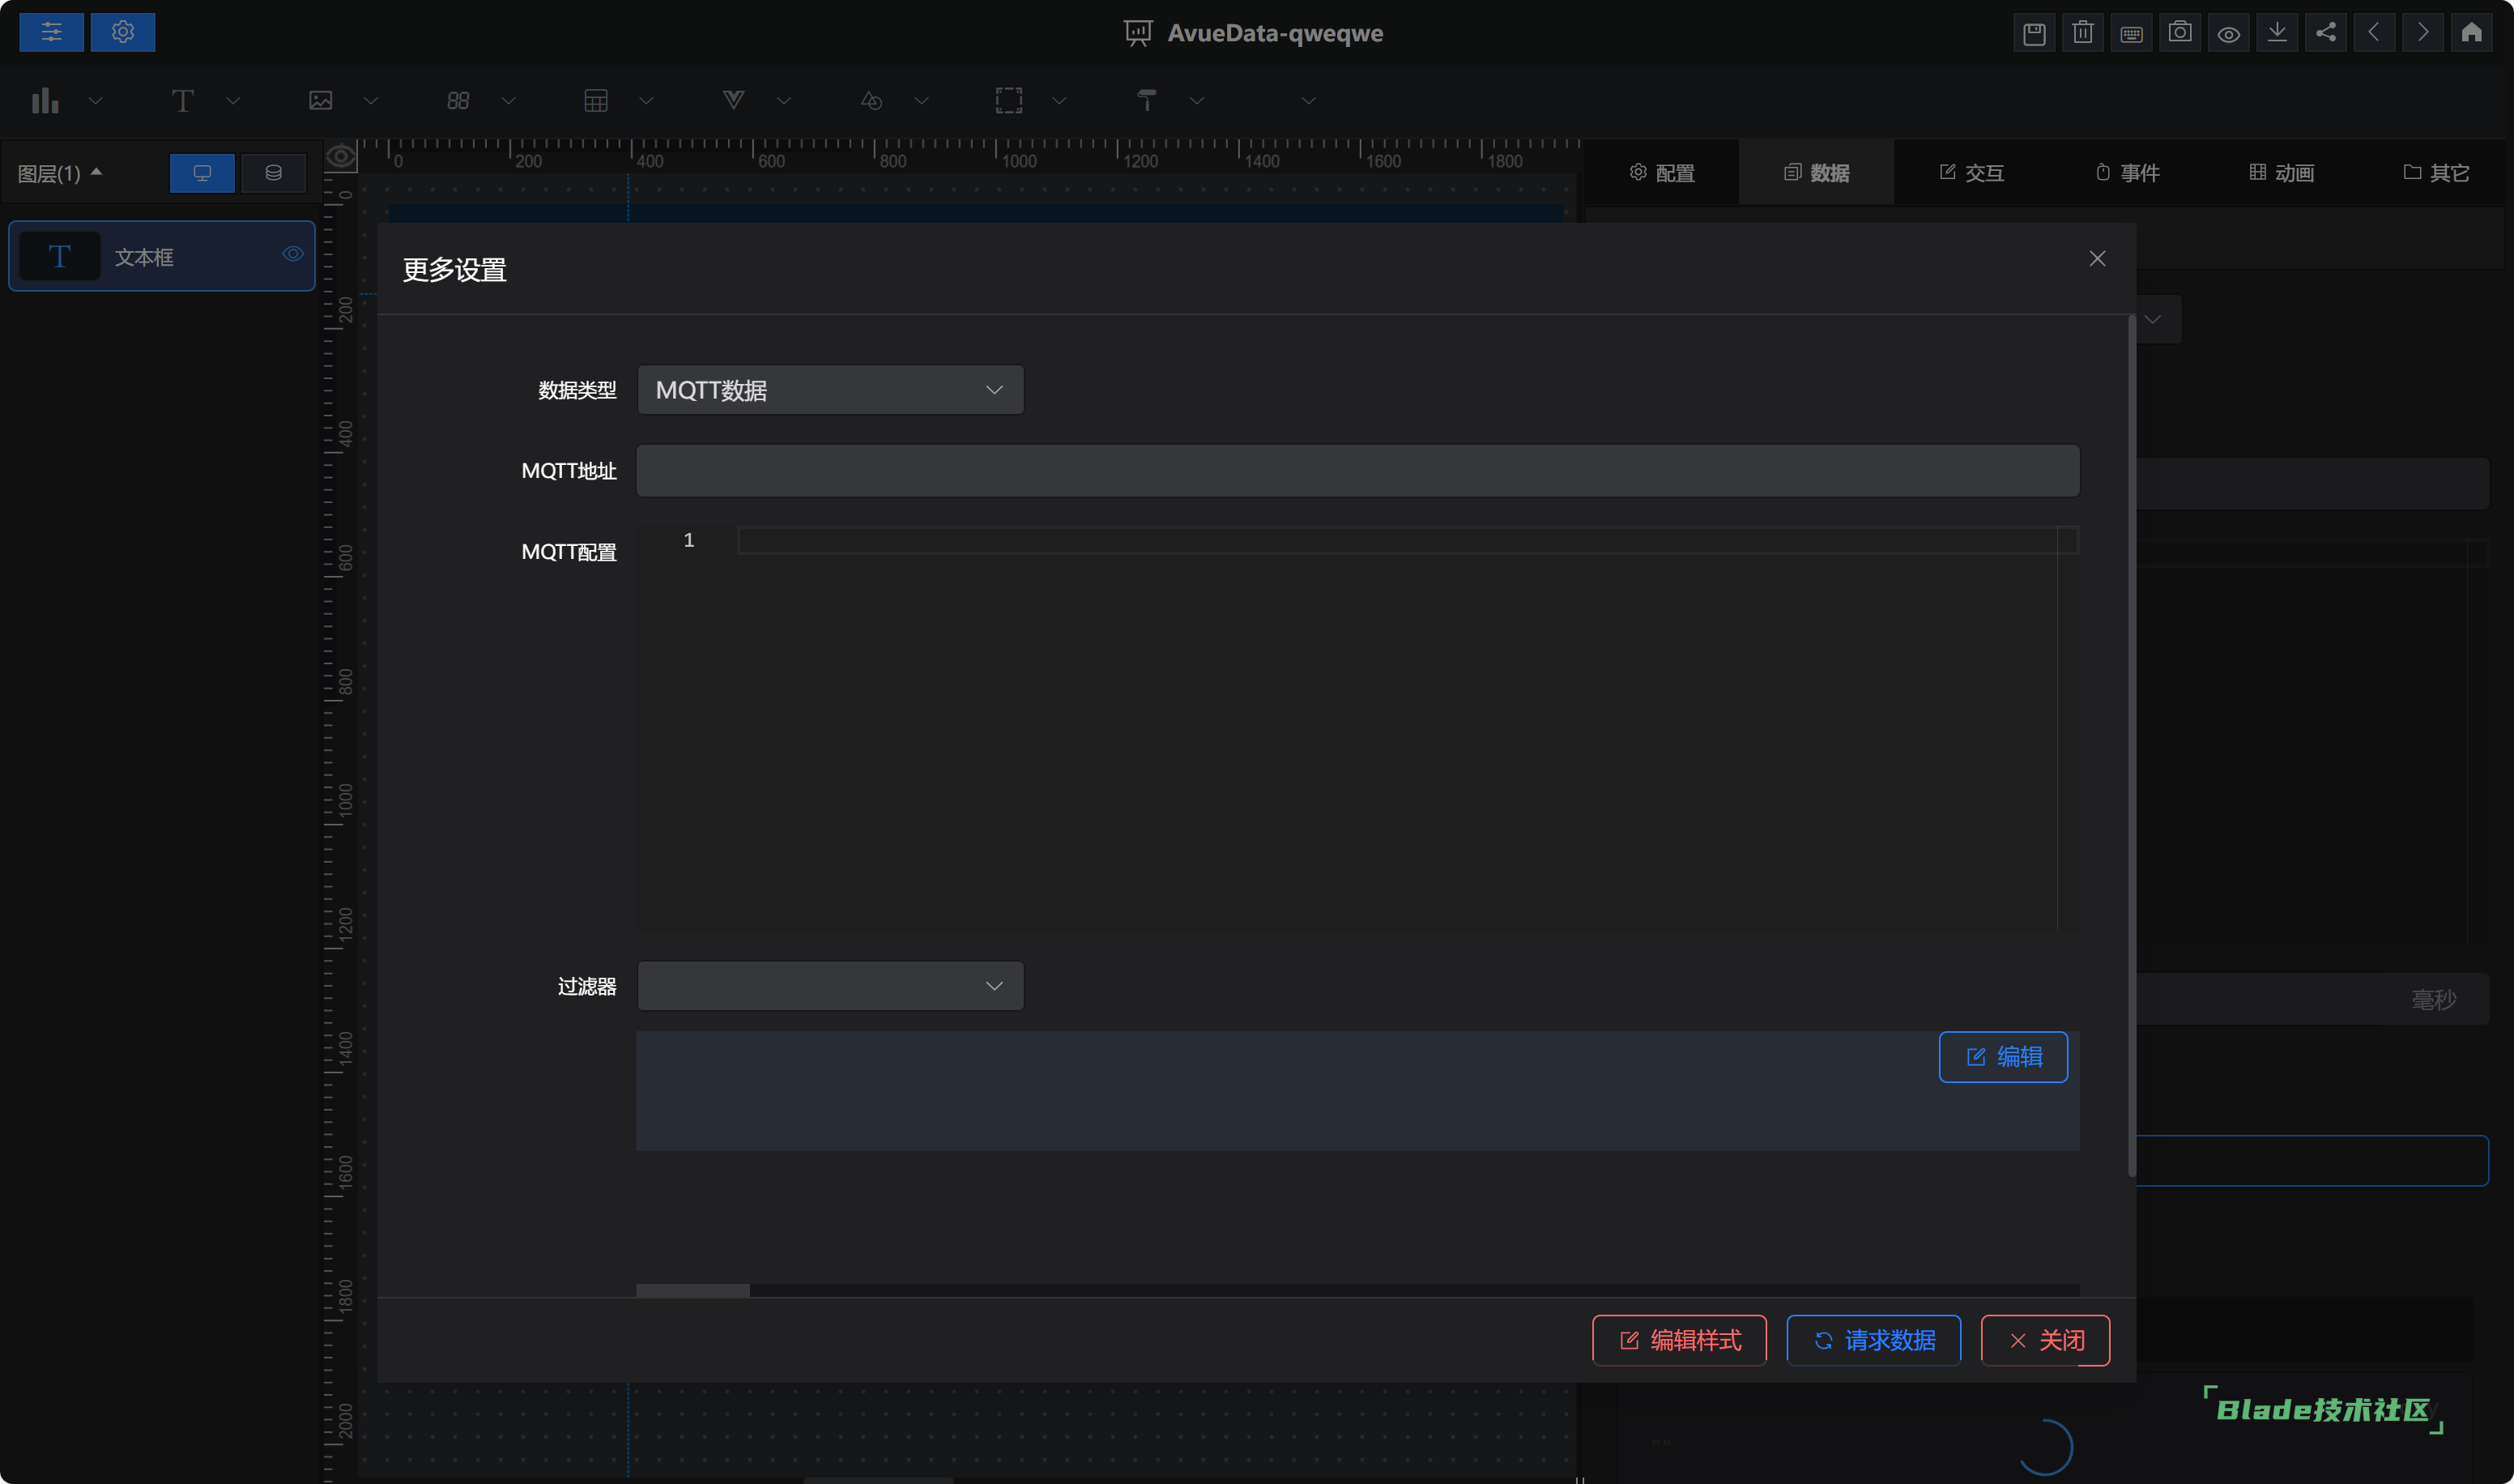Image resolution: width=2514 pixels, height=1484 pixels.
Task: Open the V-shaped component icon
Action: [734, 100]
